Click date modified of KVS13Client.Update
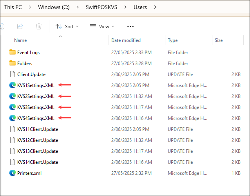250x196 pixels. click(x=132, y=151)
